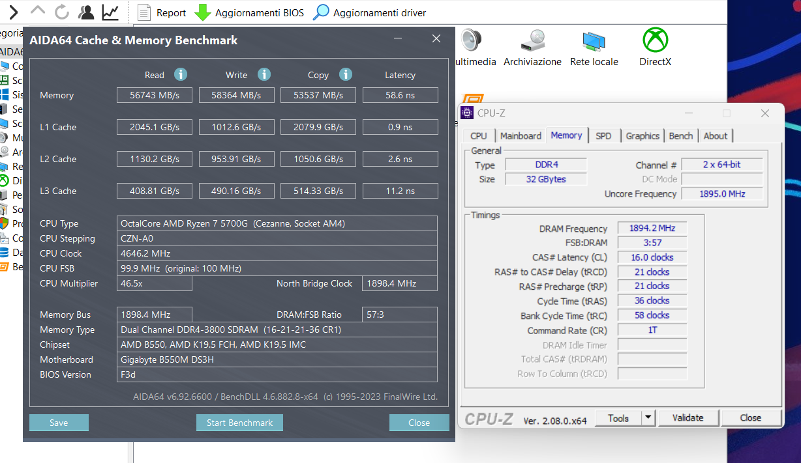Click Aggiornamenti BIOS green arrow button

(249, 12)
